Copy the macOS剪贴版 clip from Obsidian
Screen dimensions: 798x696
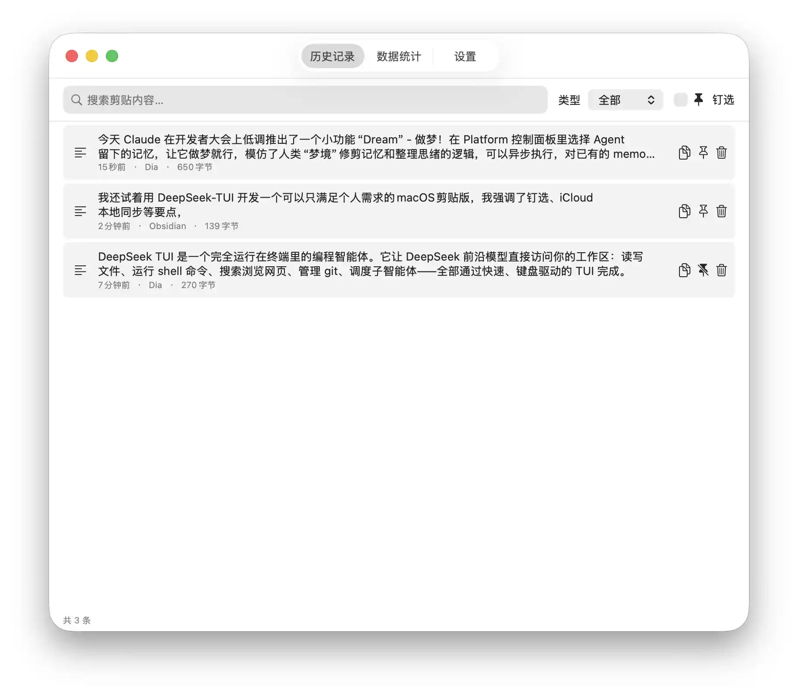[x=684, y=211]
